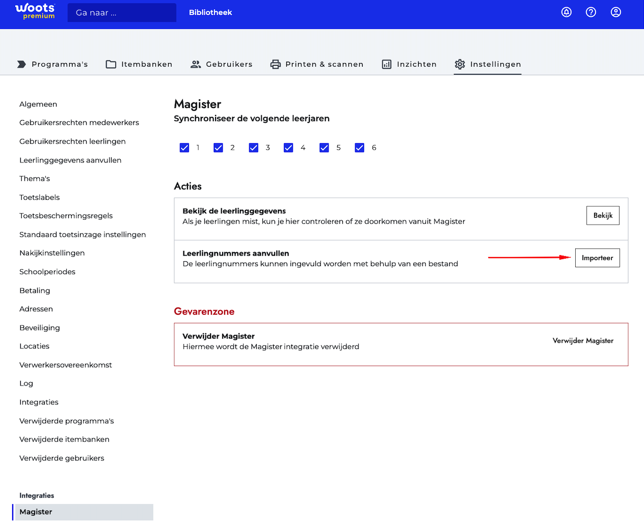Click the Inzichten chart icon
This screenshot has width=644, height=524.
387,64
